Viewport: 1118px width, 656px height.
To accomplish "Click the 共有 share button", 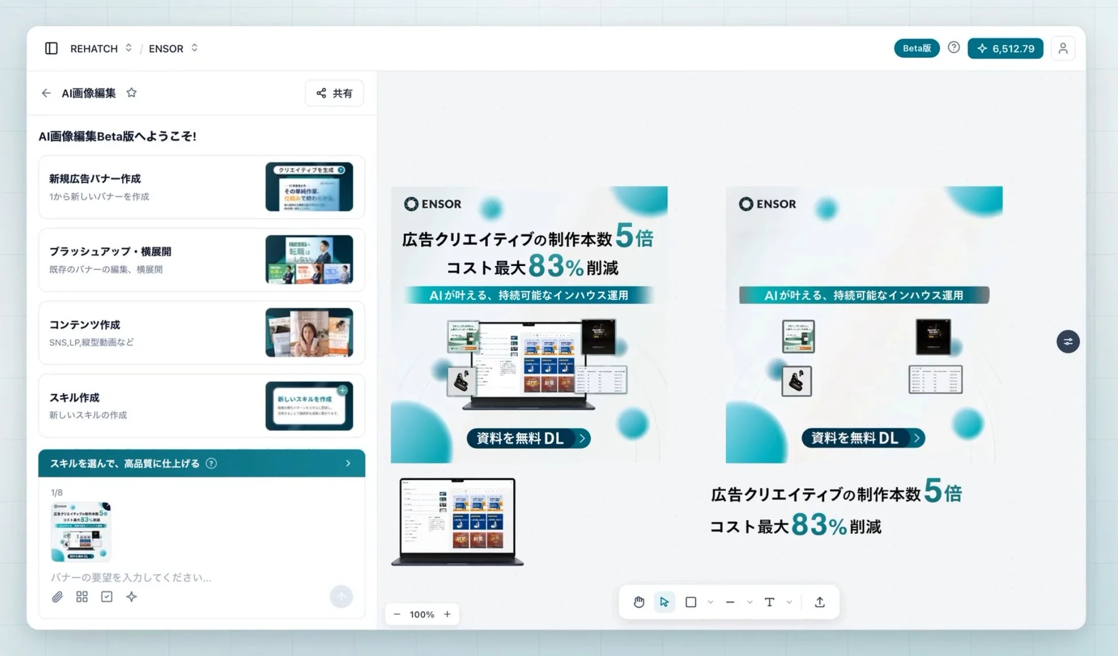I will tap(334, 93).
